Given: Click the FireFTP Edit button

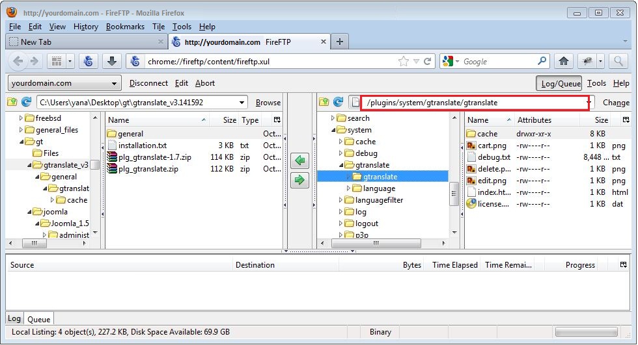Looking at the screenshot, I should 182,83.
